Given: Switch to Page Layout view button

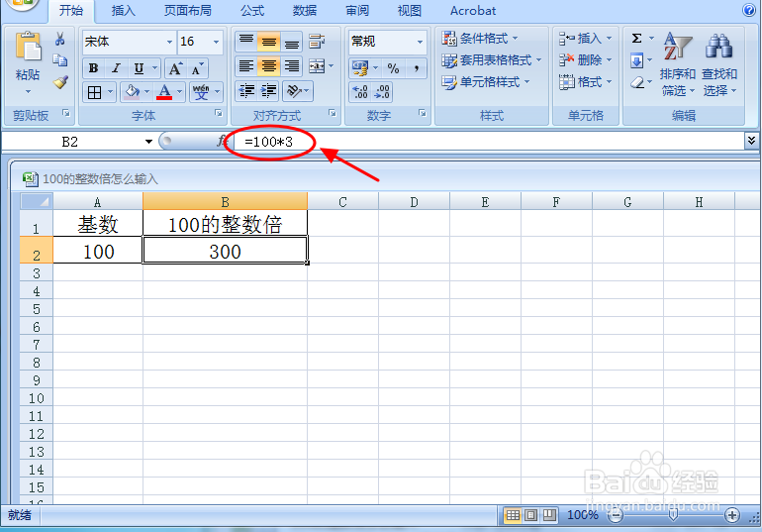Looking at the screenshot, I should (531, 514).
